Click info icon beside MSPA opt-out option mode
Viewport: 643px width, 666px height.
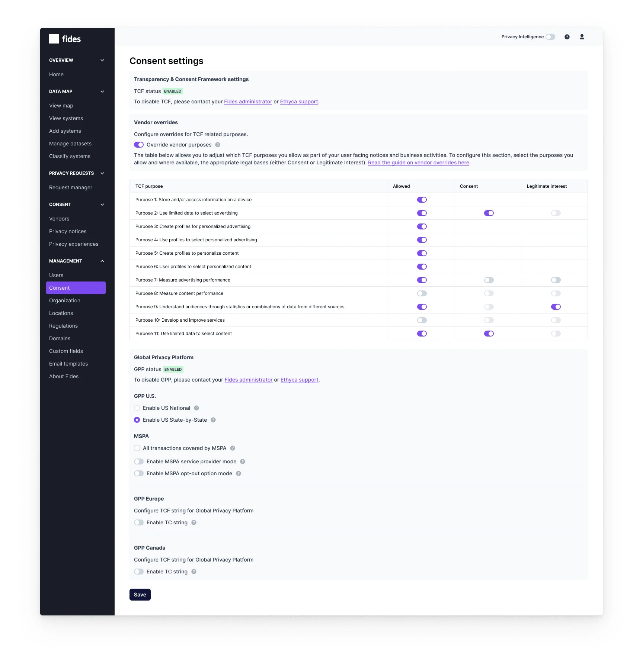click(239, 473)
